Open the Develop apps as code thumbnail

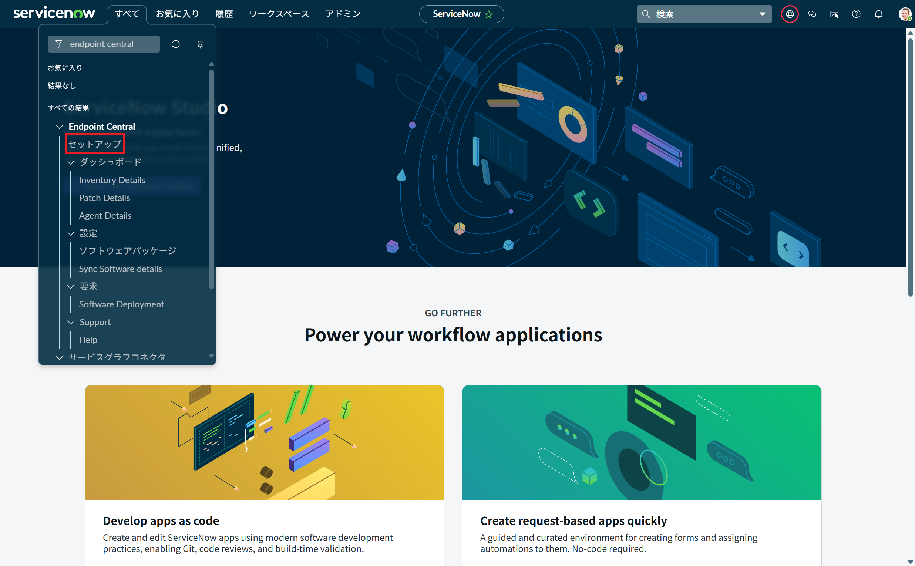(x=264, y=442)
